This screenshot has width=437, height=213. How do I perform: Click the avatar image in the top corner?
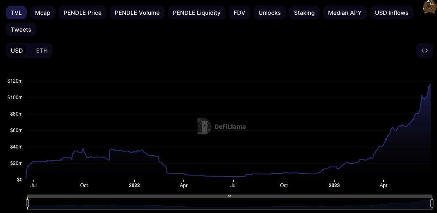430,7
